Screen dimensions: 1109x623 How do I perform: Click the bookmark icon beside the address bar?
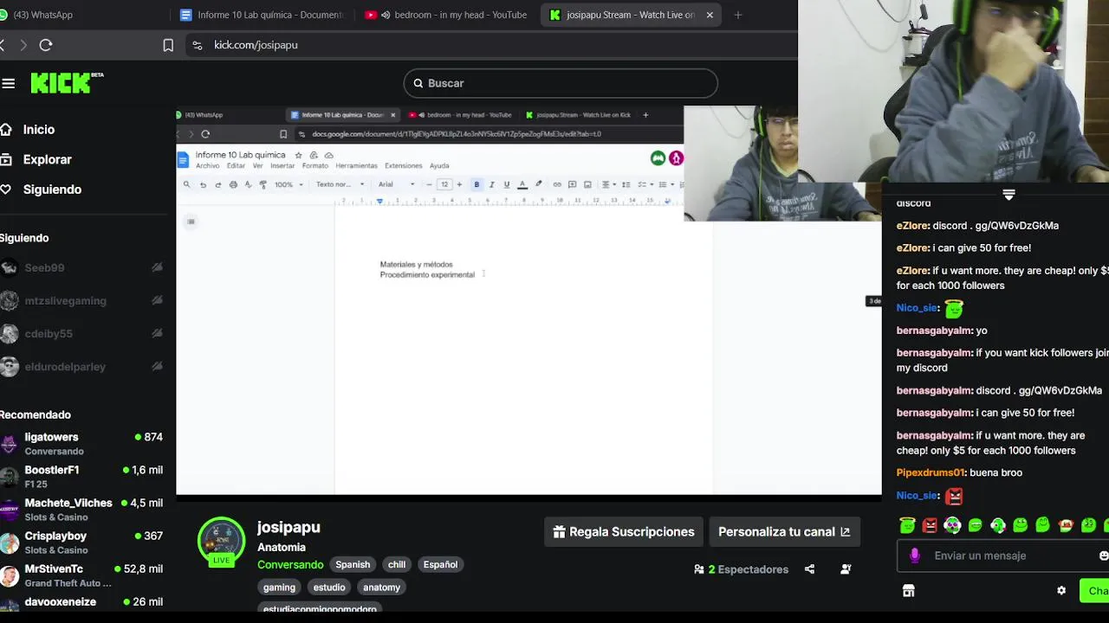tap(168, 45)
